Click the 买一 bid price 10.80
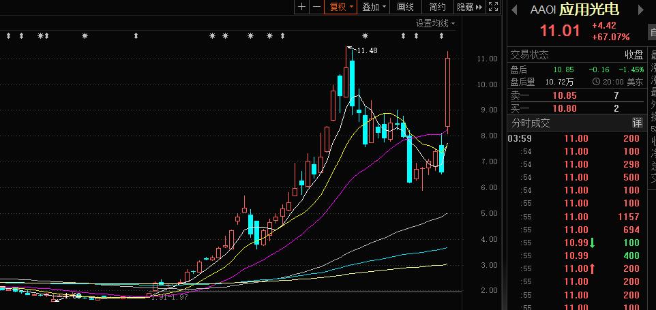Viewport: 656px width, 310px height. click(x=565, y=108)
